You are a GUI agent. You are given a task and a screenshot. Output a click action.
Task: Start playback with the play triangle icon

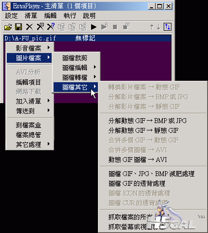pos(94,27)
